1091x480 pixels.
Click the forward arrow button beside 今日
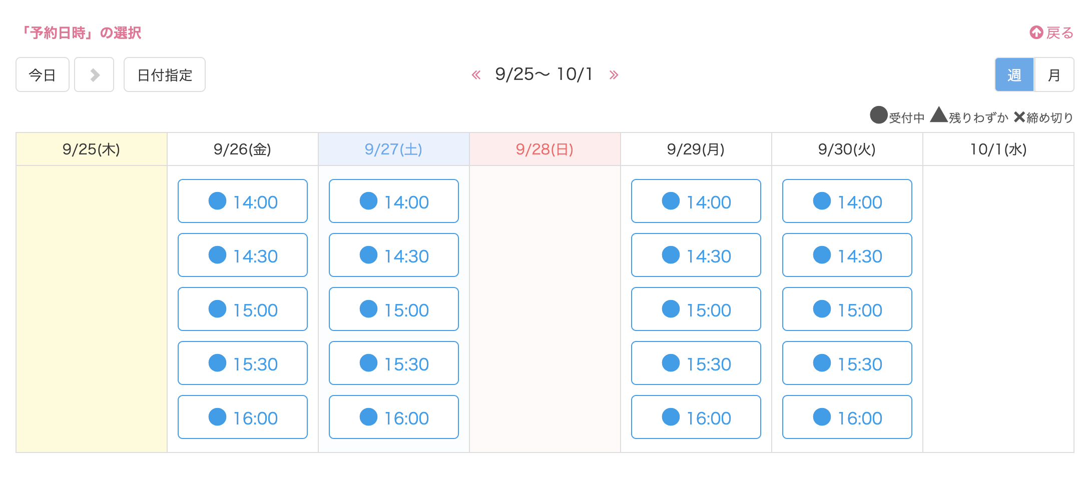tap(94, 75)
